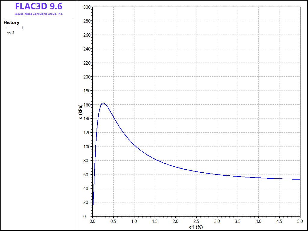Click the q (kPa) y-axis label
Image resolution: width=308 pixels, height=231 pixels.
click(x=80, y=112)
